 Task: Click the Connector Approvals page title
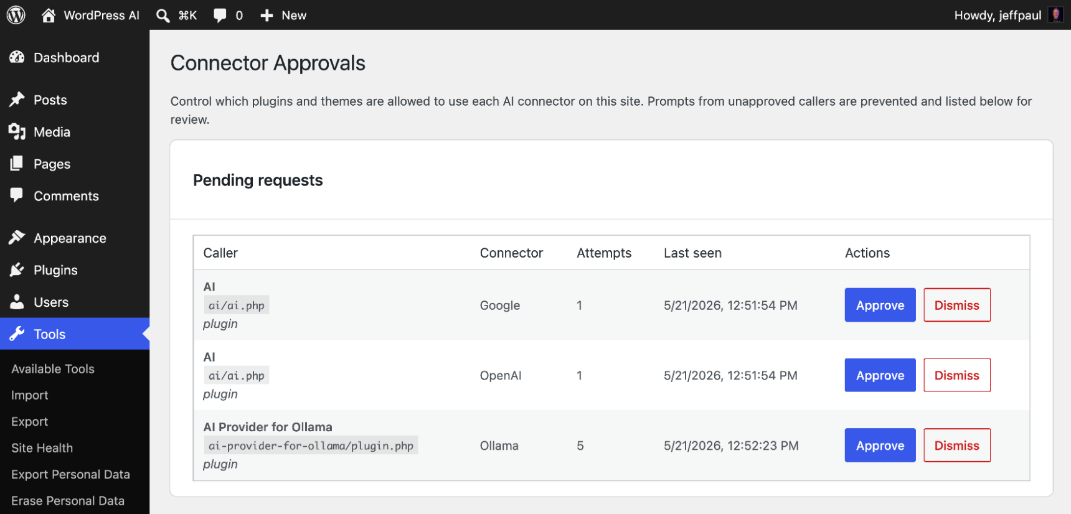click(268, 63)
